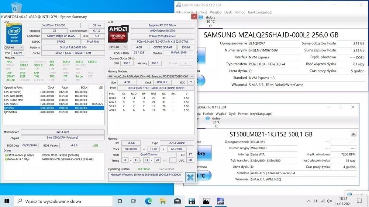This screenshot has height=207, width=369.
Task: Click the Intel Xeon E5-1650 name field
Action: pos(54,25)
